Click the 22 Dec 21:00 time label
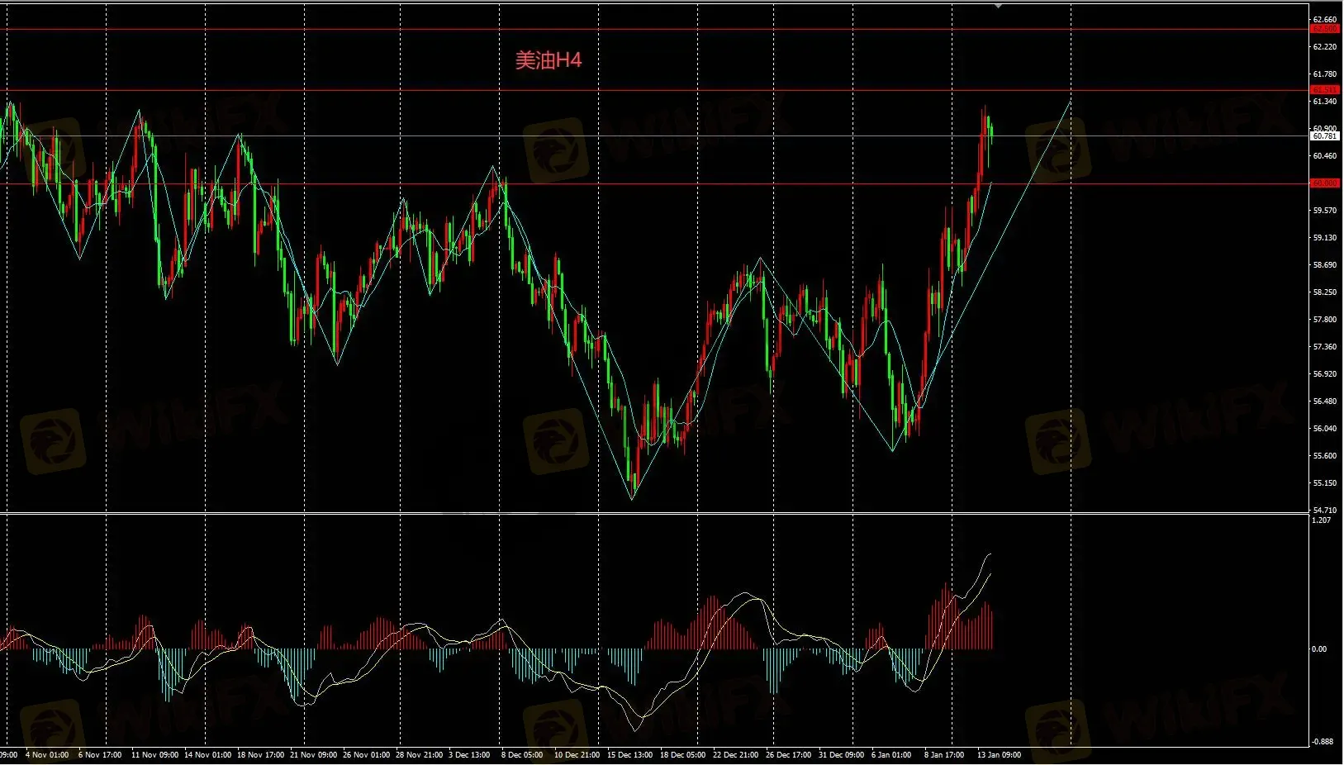The image size is (1344, 765). (735, 755)
